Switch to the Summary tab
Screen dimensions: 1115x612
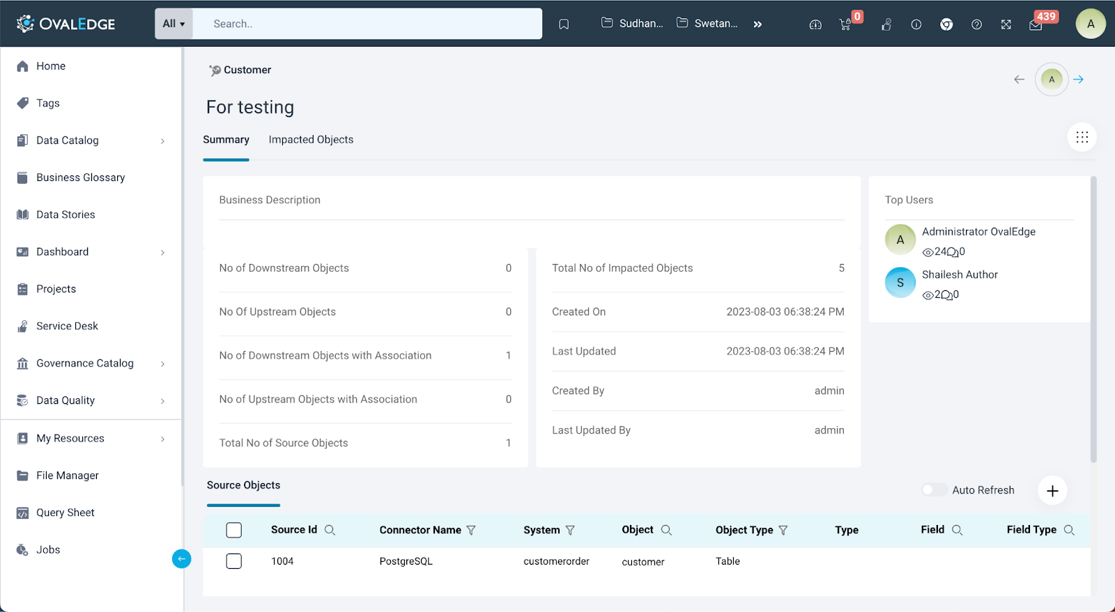pyautogui.click(x=226, y=140)
